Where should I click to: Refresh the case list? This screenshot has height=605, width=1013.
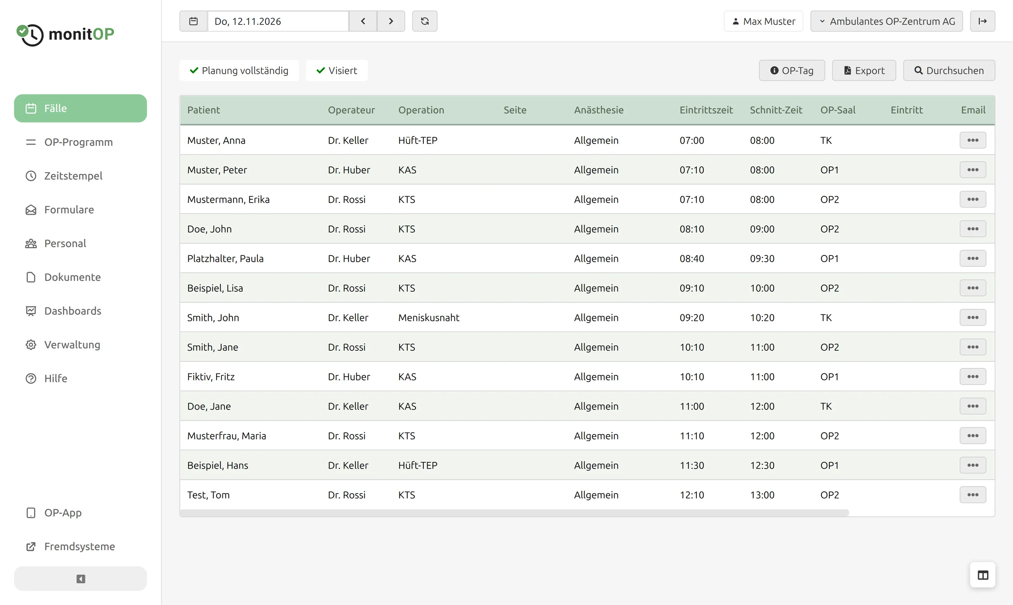point(425,21)
